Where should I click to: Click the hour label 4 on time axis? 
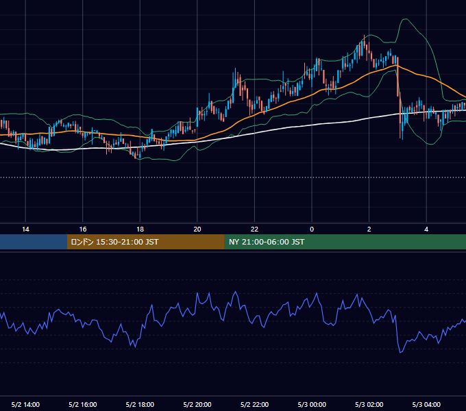click(426, 229)
